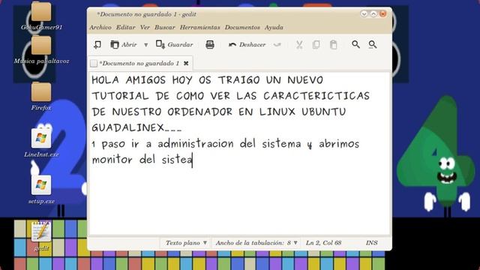Viewport: 480px width, 270px height.
Task: Click the document icon on the tab
Action: tap(94, 63)
